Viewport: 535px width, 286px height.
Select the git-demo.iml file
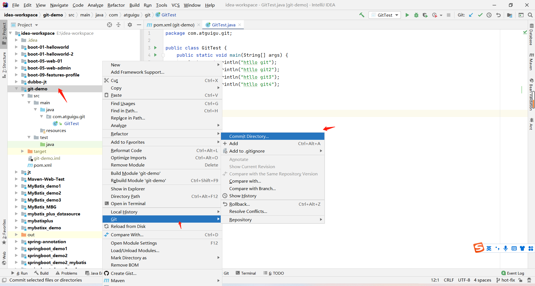[x=47, y=158]
